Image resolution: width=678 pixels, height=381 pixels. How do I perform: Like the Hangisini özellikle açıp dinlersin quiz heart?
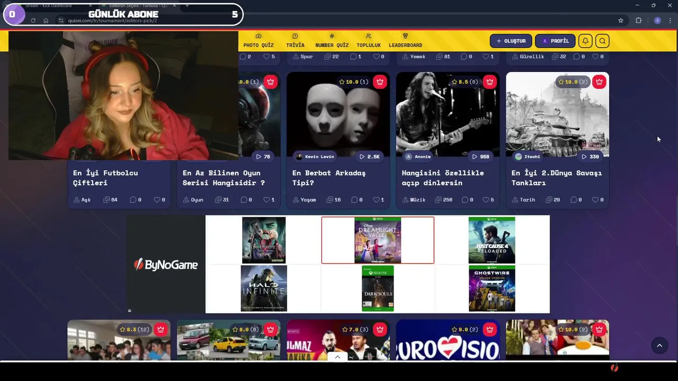point(485,199)
